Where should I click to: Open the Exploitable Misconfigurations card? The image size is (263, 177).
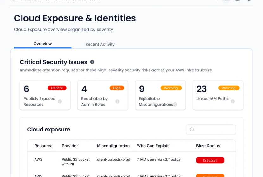click(x=160, y=95)
